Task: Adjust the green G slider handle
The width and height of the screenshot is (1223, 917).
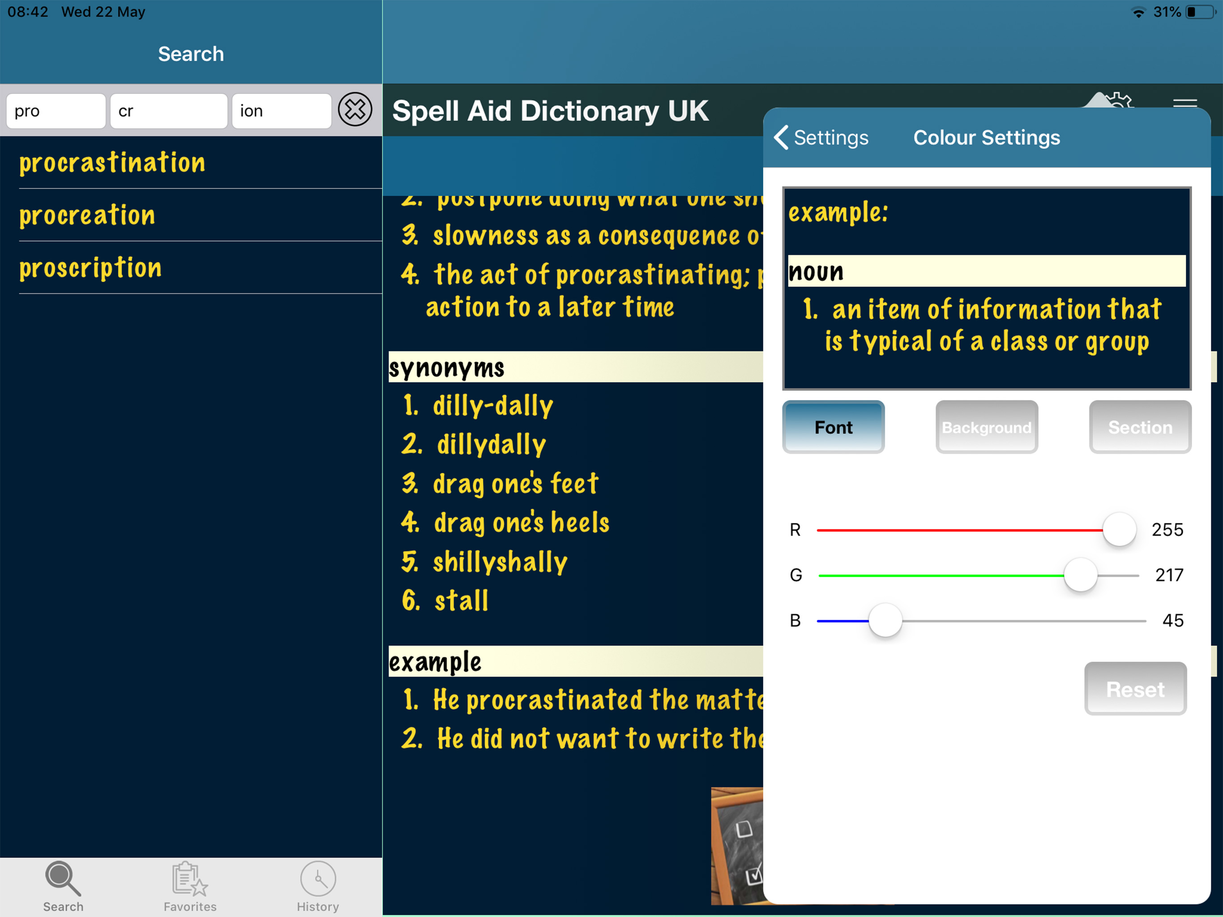Action: [1080, 574]
